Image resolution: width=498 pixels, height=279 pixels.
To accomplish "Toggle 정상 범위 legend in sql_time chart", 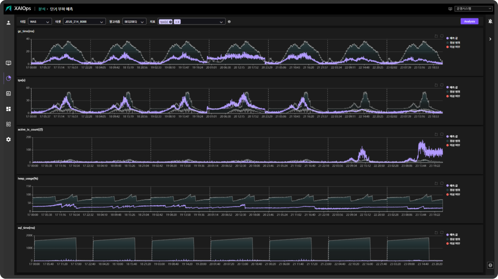I will (x=453, y=239).
